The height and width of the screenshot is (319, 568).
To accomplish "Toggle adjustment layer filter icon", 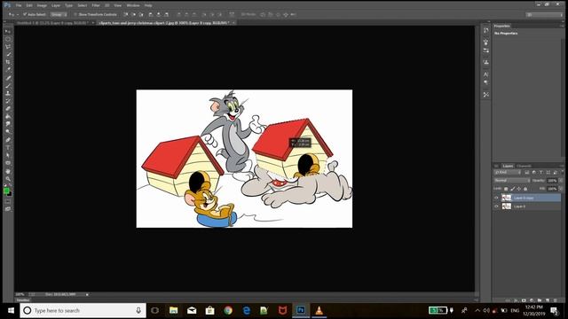I will 534,173.
